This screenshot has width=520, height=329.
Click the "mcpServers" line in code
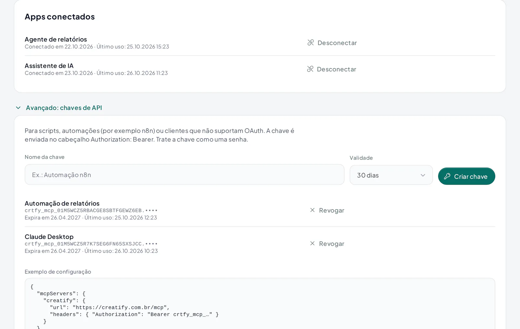coord(61,294)
